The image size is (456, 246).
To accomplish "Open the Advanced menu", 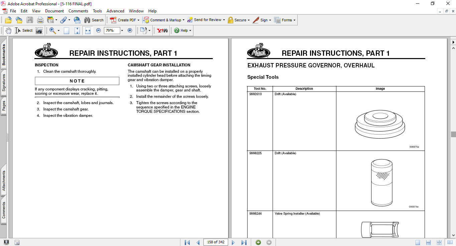I will pos(115,11).
